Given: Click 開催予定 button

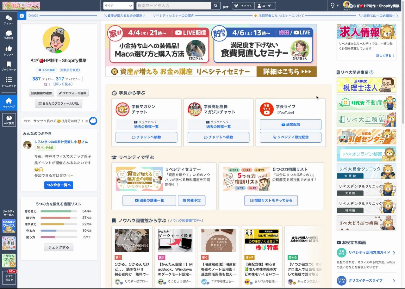Looking at the screenshot, I should pos(191,200).
